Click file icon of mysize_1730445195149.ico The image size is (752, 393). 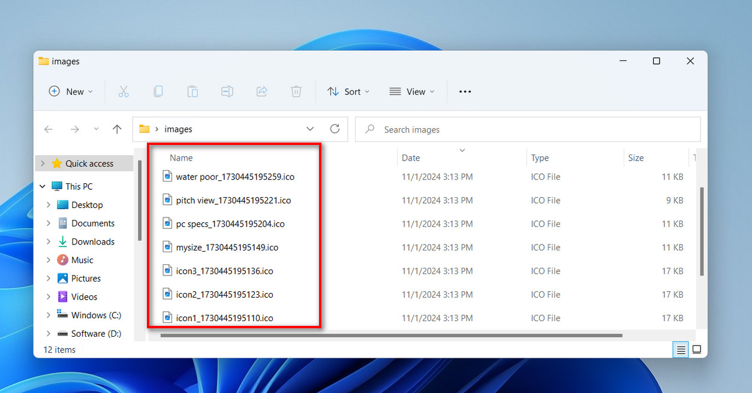[167, 247]
